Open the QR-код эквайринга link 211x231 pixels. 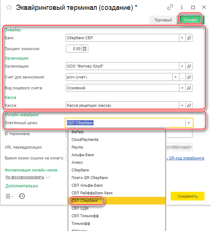pos(185,158)
